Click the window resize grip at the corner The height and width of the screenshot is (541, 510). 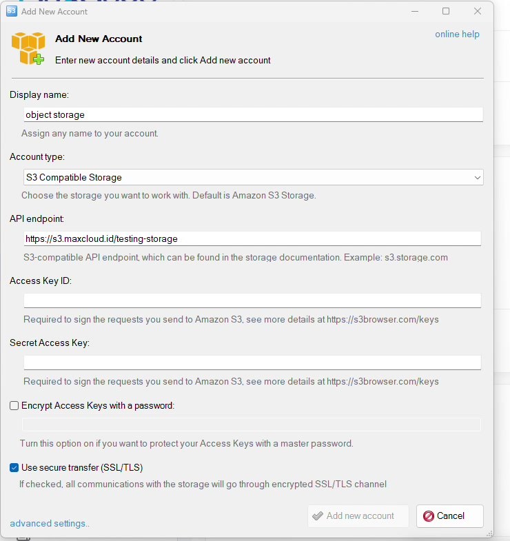point(489,533)
